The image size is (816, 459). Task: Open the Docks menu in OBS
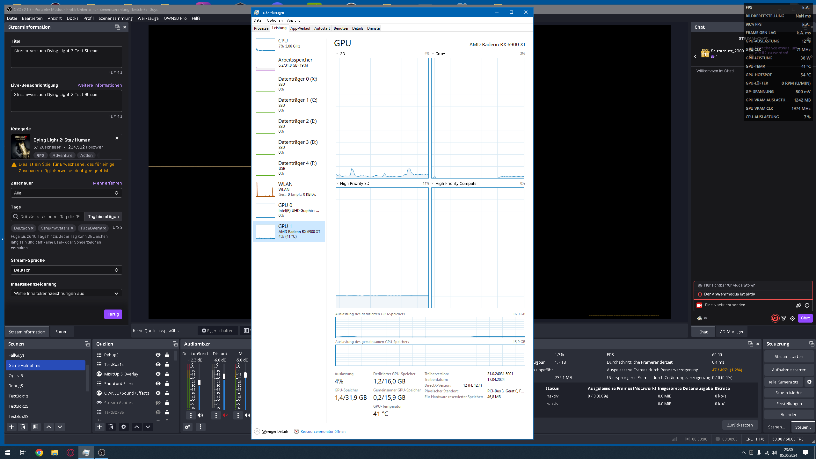coord(72,18)
